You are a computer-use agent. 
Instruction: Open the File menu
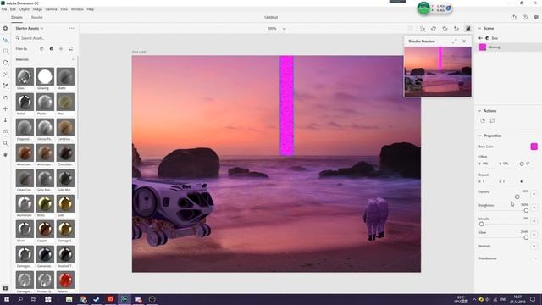pos(4,9)
